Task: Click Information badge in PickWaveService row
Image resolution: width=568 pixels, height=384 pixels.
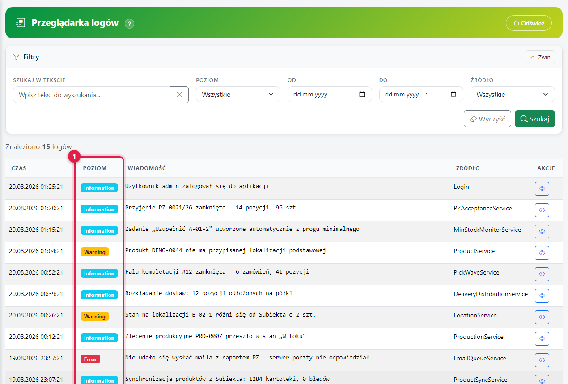Action: (x=99, y=273)
